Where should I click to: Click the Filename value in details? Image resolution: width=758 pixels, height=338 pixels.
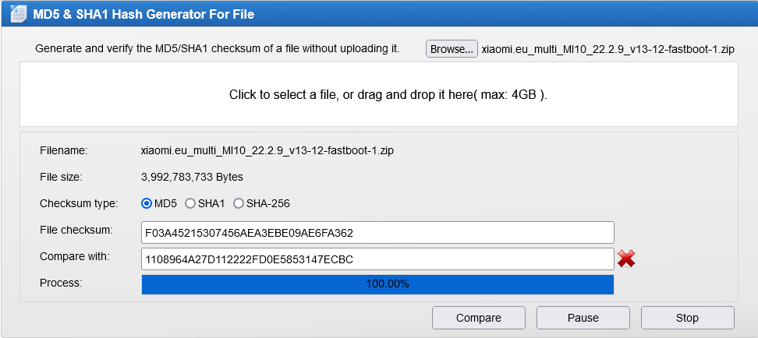pyautogui.click(x=267, y=150)
